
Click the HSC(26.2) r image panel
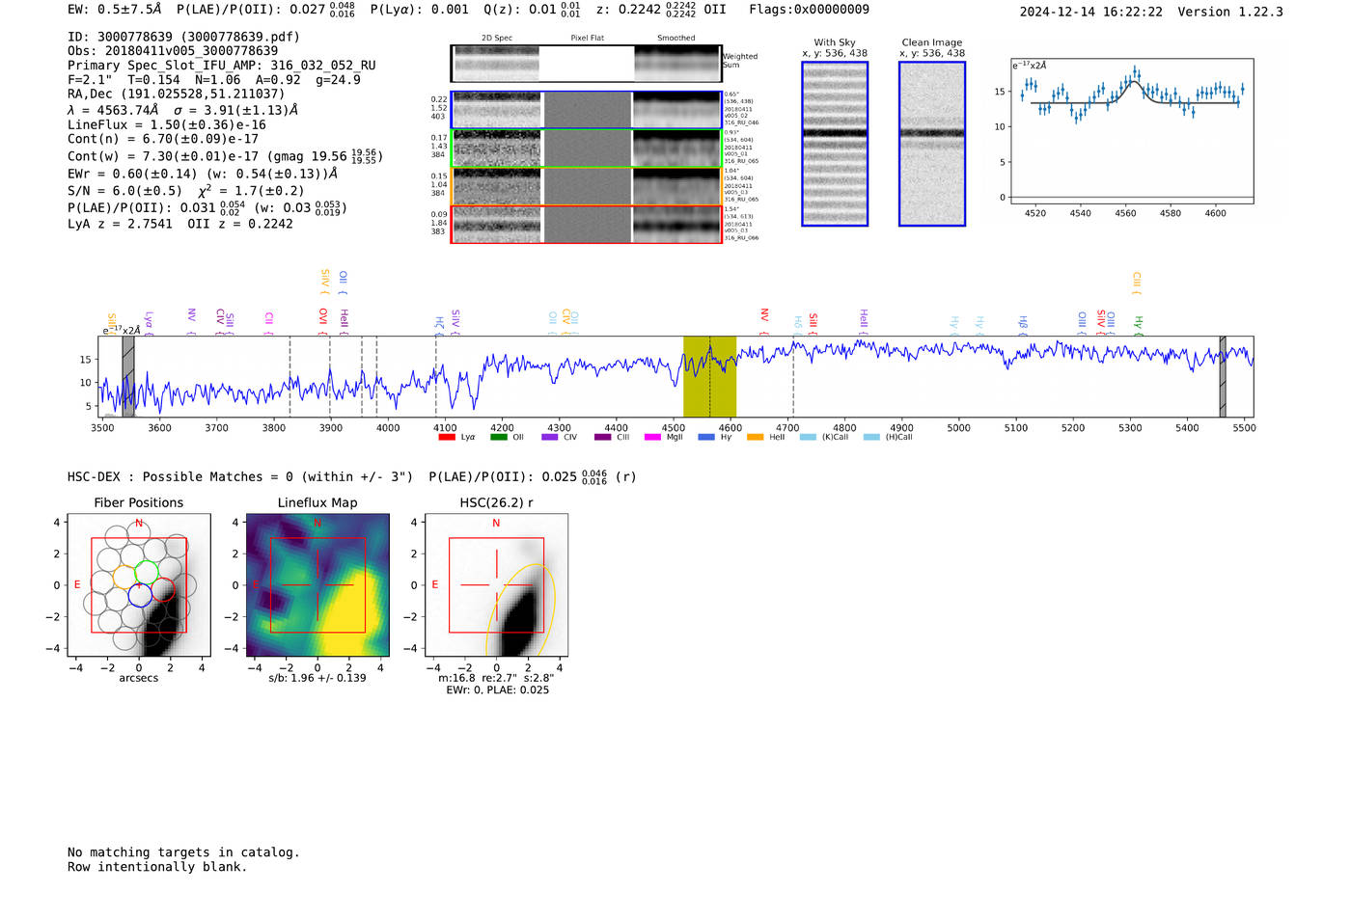496,585
